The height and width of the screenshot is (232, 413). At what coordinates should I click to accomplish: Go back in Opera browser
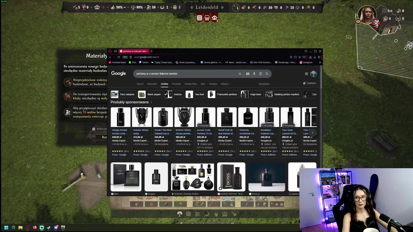(x=110, y=57)
